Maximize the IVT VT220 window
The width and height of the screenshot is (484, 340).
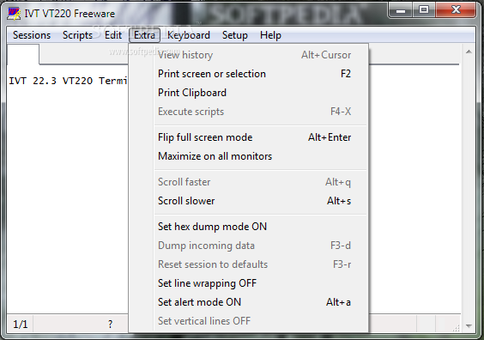(x=424, y=10)
